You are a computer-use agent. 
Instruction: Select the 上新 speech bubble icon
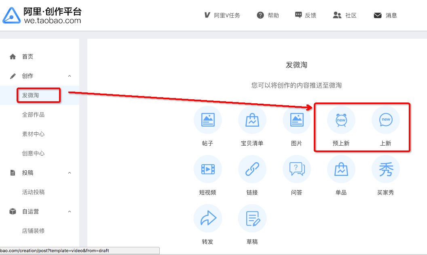[386, 120]
